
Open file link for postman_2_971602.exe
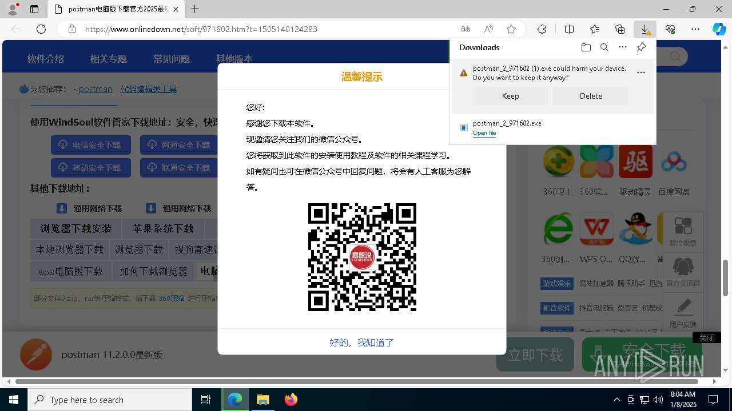point(484,133)
